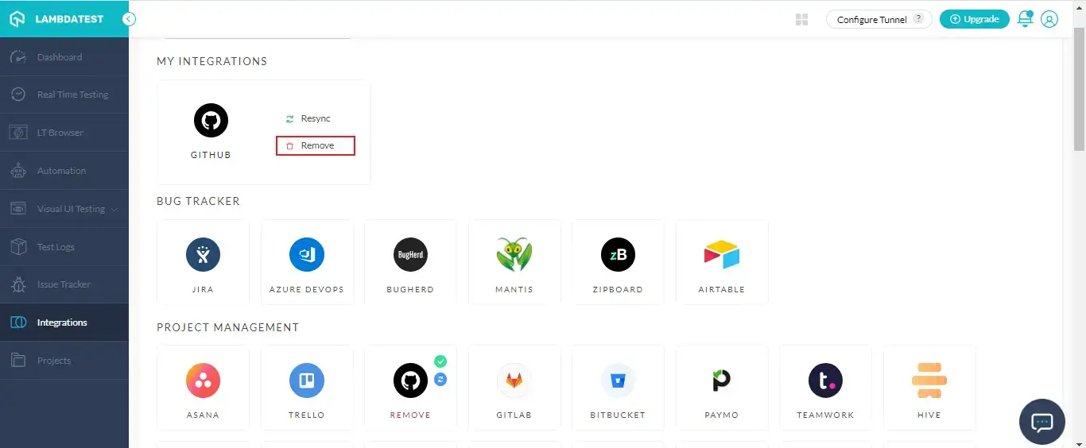Viewport: 1086px width, 448px height.
Task: Select the Azure DevOps integration icon
Action: pos(307,255)
